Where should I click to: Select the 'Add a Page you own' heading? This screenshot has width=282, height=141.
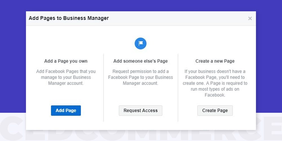(x=66, y=61)
